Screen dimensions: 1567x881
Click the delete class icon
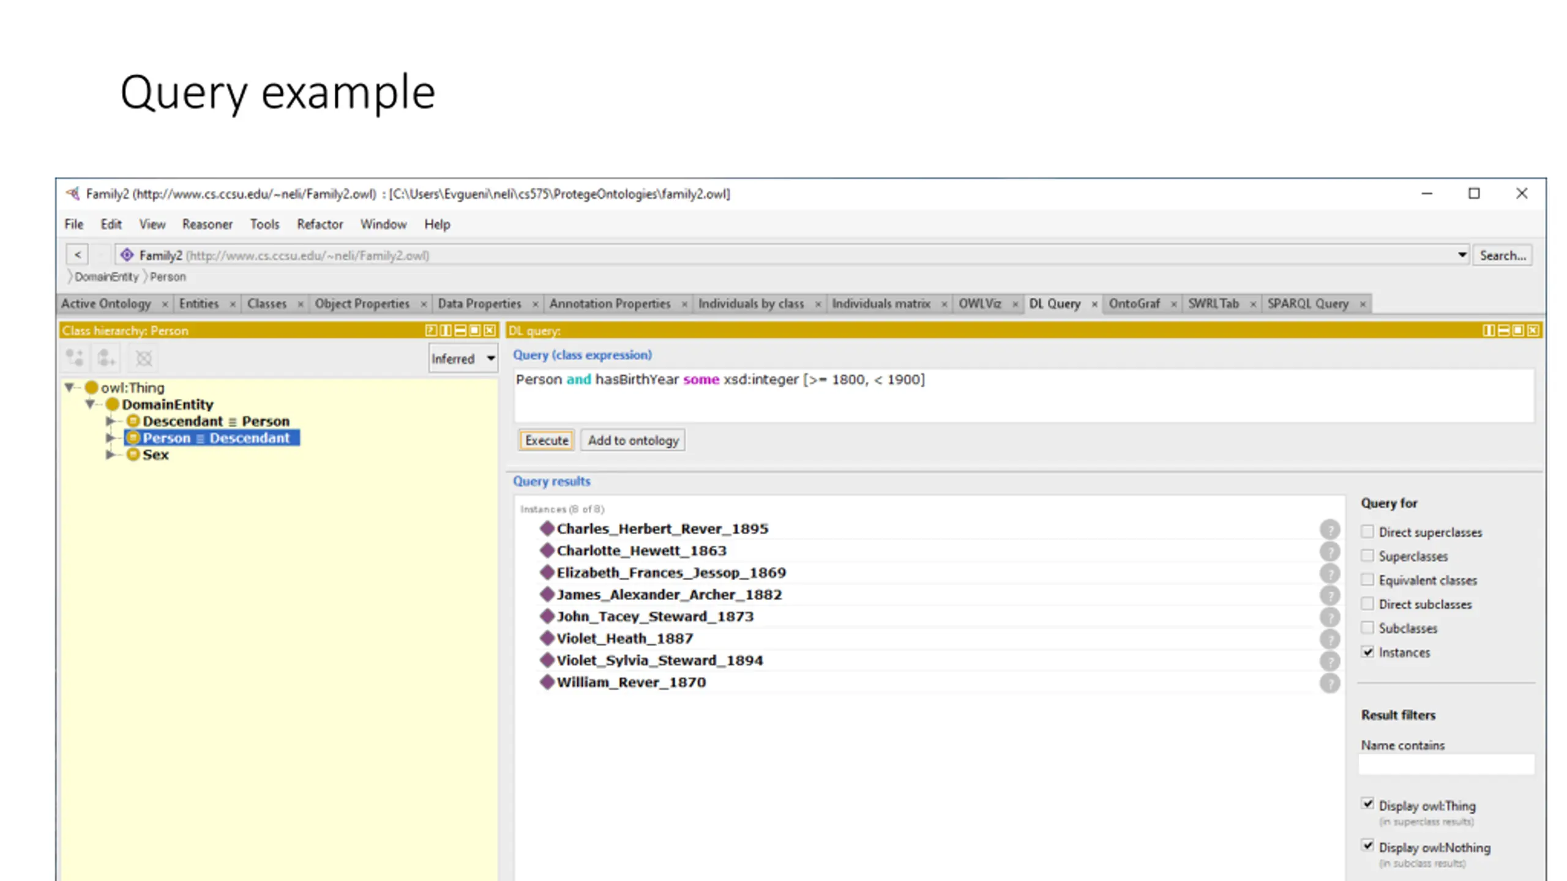click(x=144, y=358)
